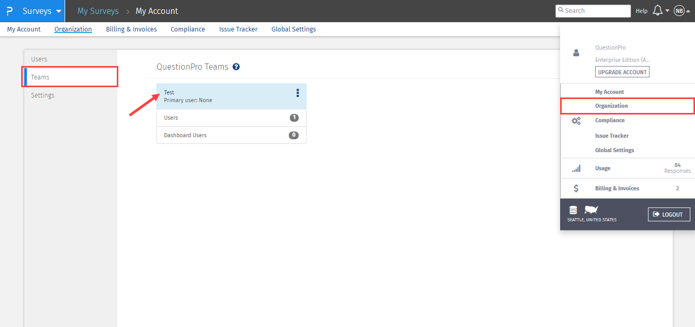Click the Billing dollar sign icon
This screenshot has width=695, height=327.
(576, 189)
